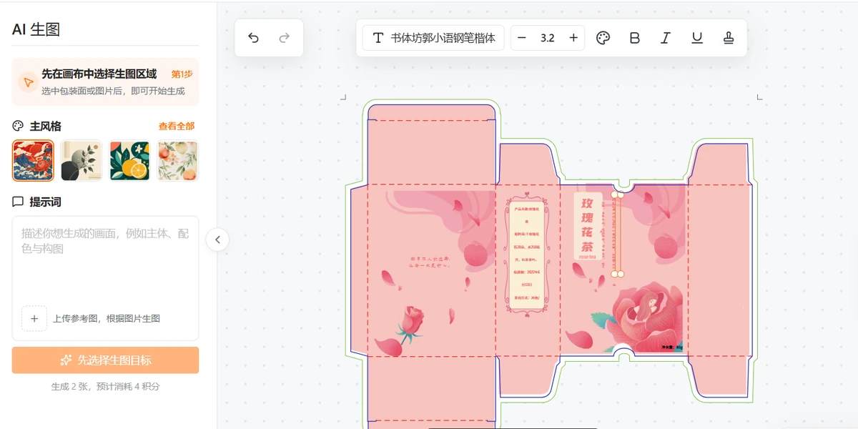Select the orange fruit style thumbnail

coord(129,160)
